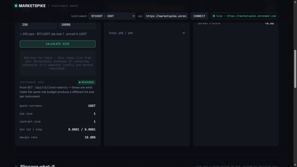Click the page vertical scrollbar thumb
The width and height of the screenshot is (297, 167).
pos(295,69)
